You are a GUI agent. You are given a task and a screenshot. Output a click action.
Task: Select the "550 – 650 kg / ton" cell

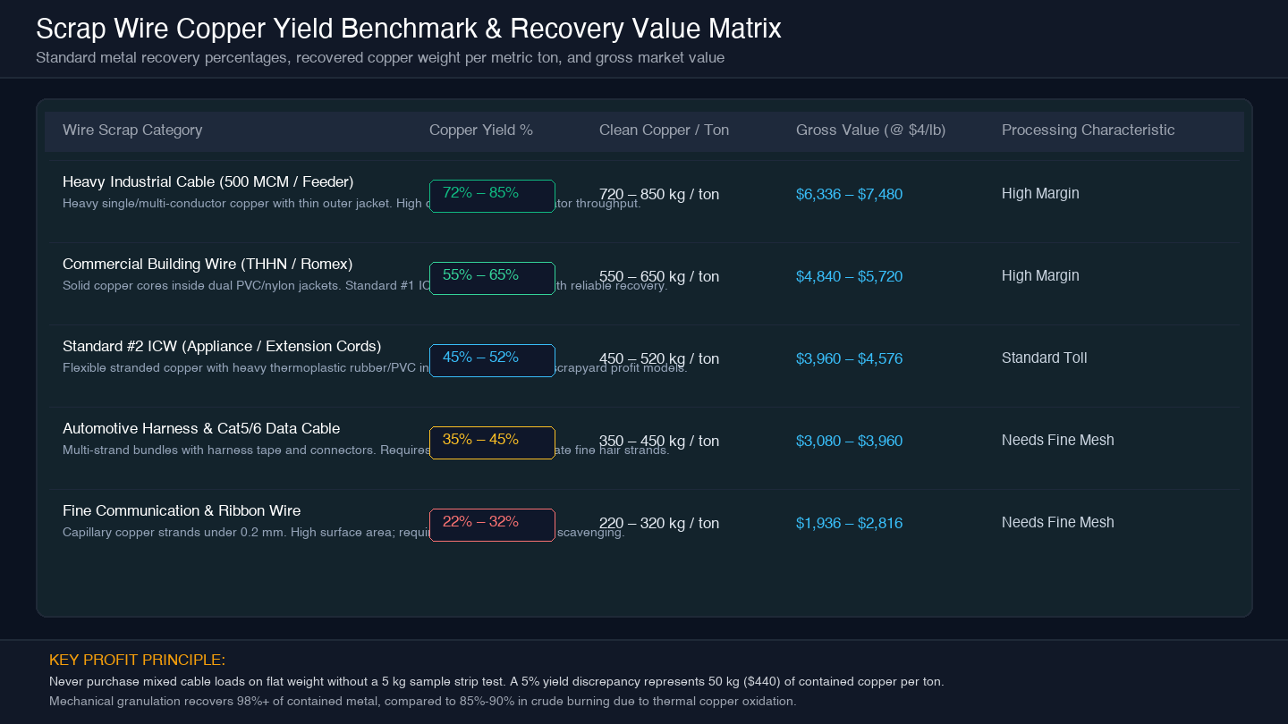[x=659, y=277]
